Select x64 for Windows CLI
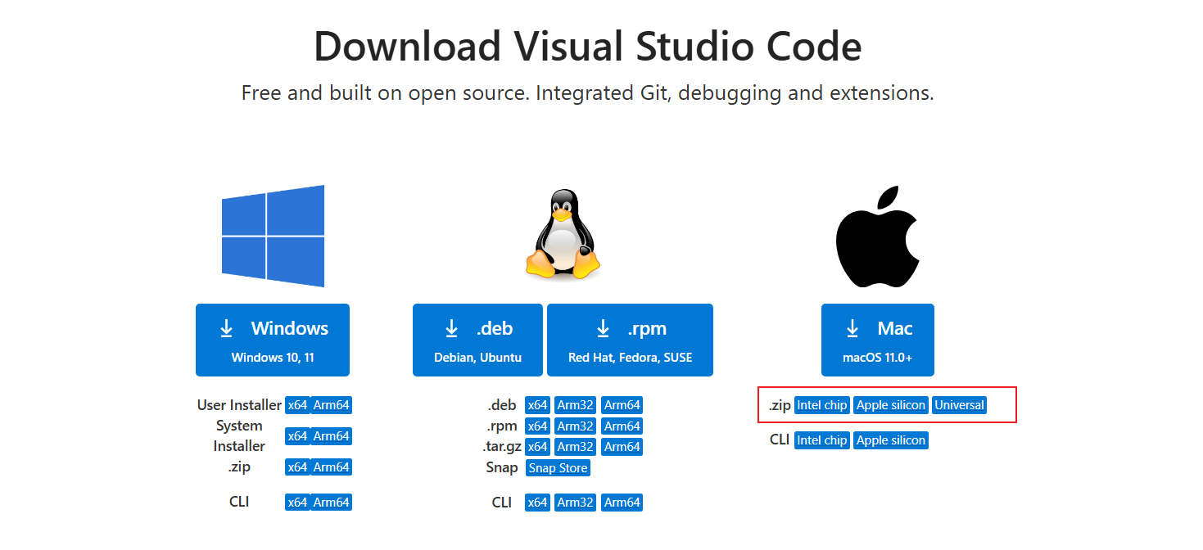Screen dimensions: 1203x550 click(x=297, y=503)
